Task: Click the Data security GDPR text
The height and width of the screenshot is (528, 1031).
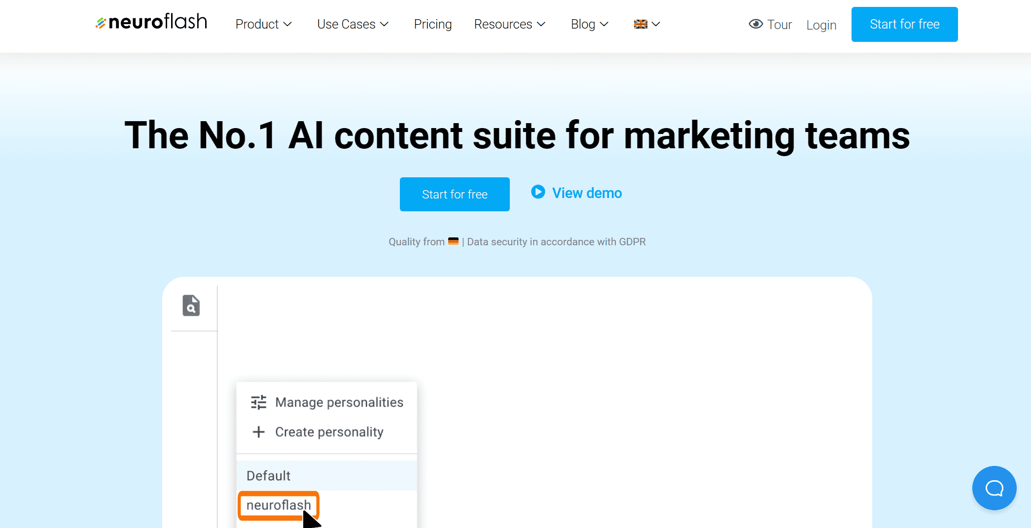Action: 556,242
